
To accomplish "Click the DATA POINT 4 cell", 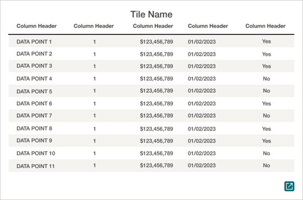I will pyautogui.click(x=34, y=78).
